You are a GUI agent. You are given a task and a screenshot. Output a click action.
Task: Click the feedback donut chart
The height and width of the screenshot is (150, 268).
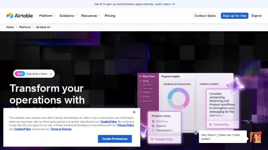coord(179,98)
